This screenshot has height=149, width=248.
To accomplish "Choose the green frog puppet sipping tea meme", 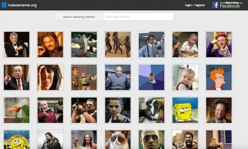I will 17,110.
